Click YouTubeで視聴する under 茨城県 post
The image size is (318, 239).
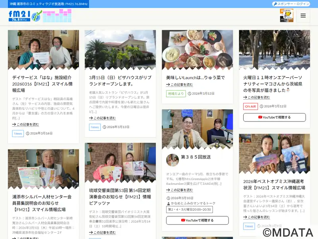click(274, 118)
